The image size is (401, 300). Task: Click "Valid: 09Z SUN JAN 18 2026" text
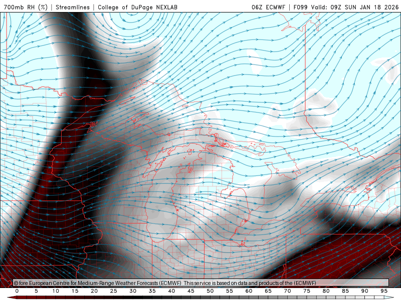pyautogui.click(x=355, y=7)
